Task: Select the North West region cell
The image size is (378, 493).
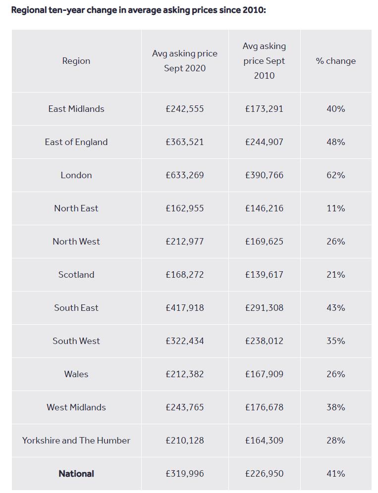Action: [76, 242]
